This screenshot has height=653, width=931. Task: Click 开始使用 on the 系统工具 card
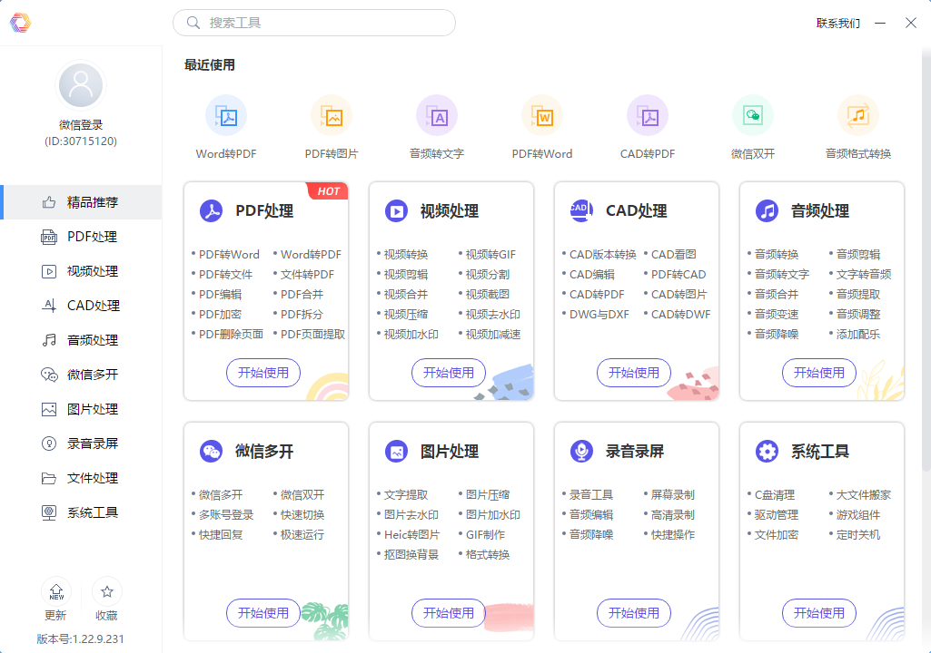(818, 613)
